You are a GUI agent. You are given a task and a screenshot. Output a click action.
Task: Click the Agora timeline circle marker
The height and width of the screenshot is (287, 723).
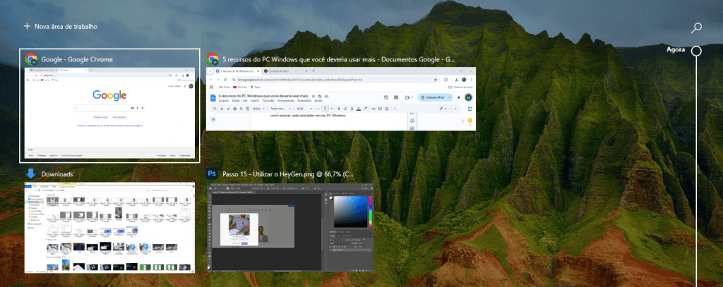pos(696,51)
